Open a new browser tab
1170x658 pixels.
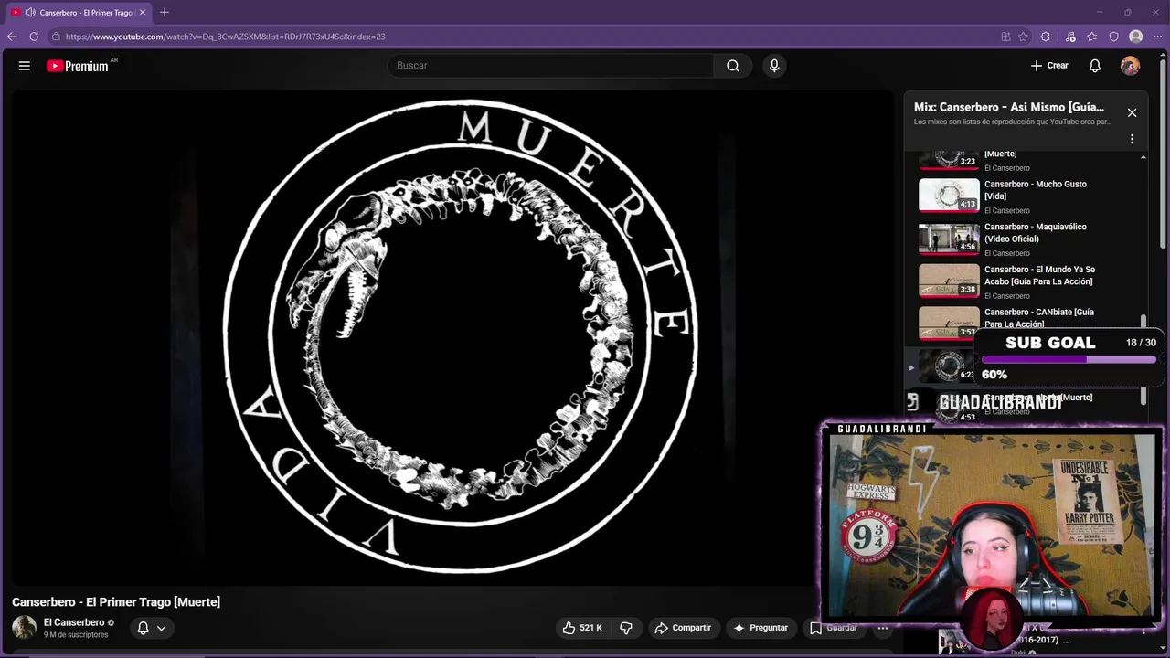tap(165, 13)
